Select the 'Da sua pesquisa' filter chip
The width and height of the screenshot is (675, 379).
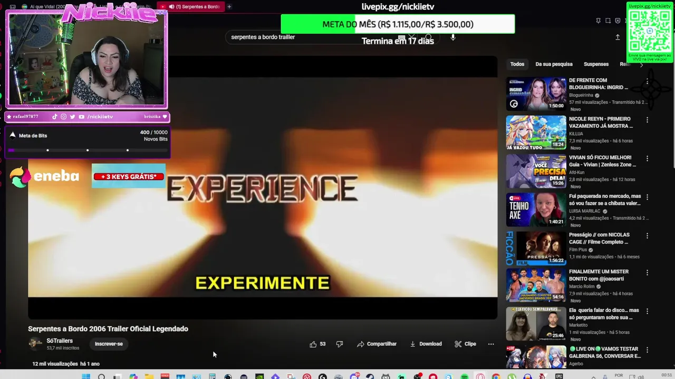click(x=554, y=64)
